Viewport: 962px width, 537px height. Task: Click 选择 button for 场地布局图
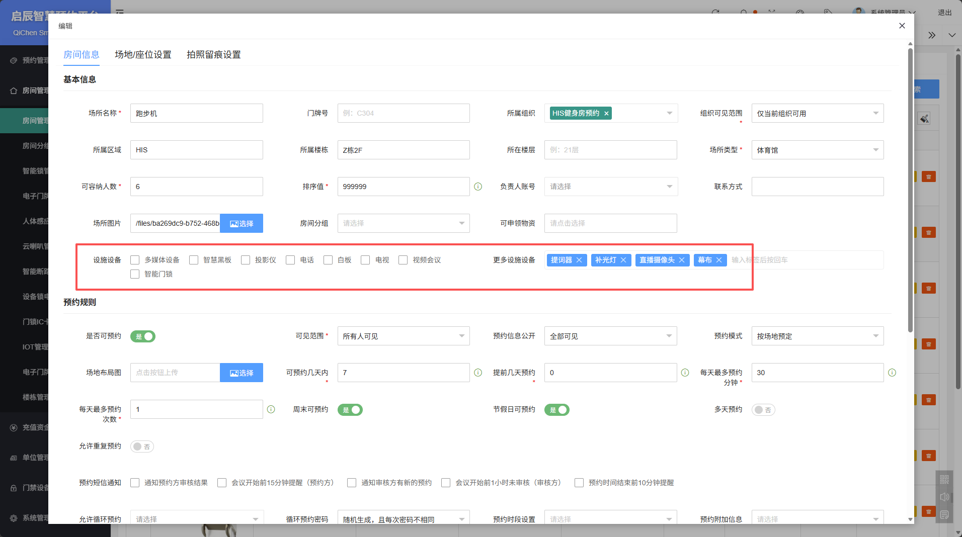pos(242,373)
